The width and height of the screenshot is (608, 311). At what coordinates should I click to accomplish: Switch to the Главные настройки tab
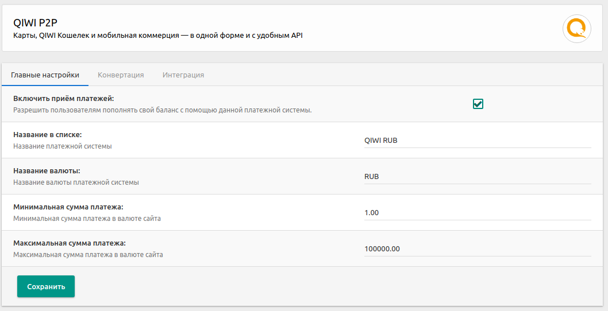pyautogui.click(x=45, y=75)
